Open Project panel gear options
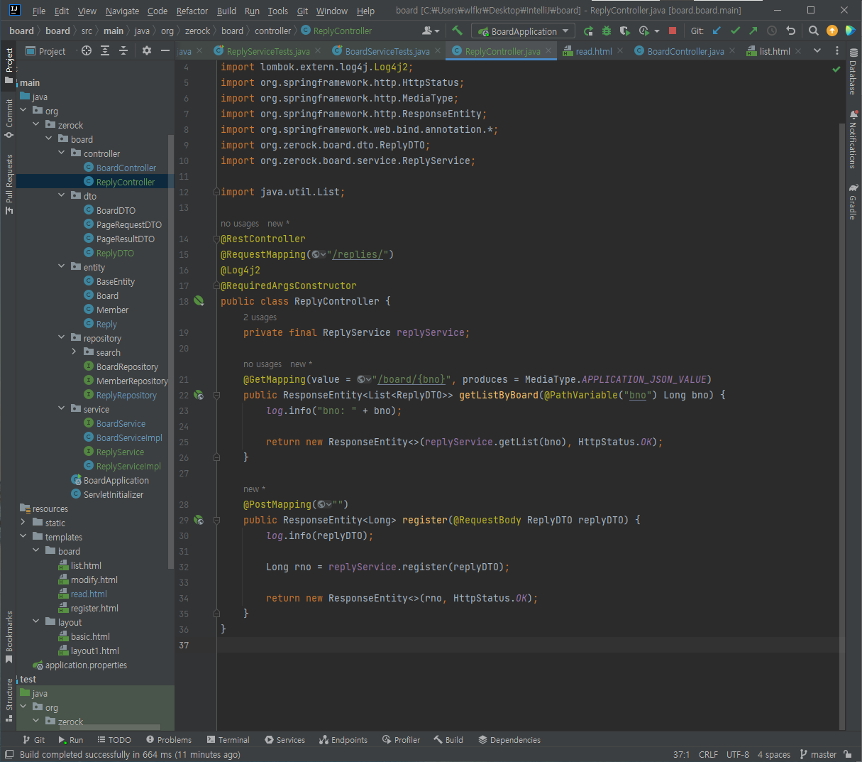This screenshot has width=862, height=762. [x=147, y=50]
